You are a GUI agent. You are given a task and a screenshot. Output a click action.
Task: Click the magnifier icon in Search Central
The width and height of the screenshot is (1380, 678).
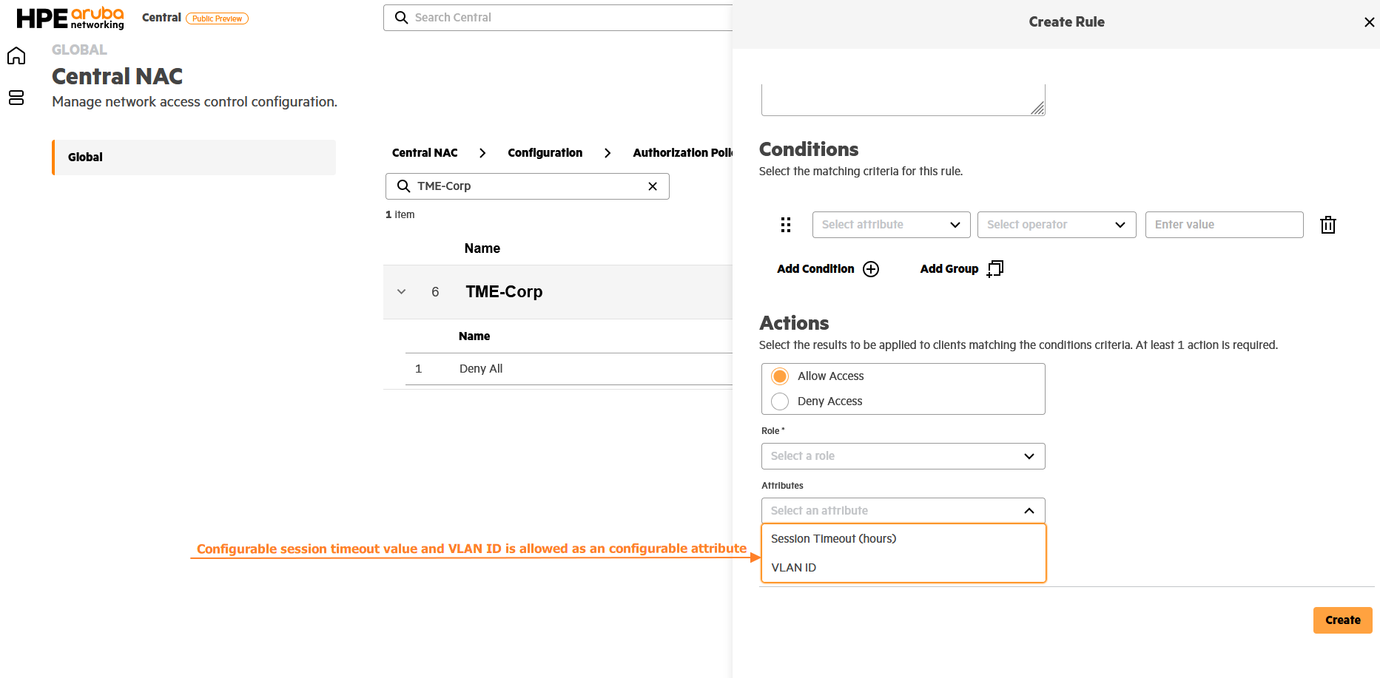tap(401, 18)
